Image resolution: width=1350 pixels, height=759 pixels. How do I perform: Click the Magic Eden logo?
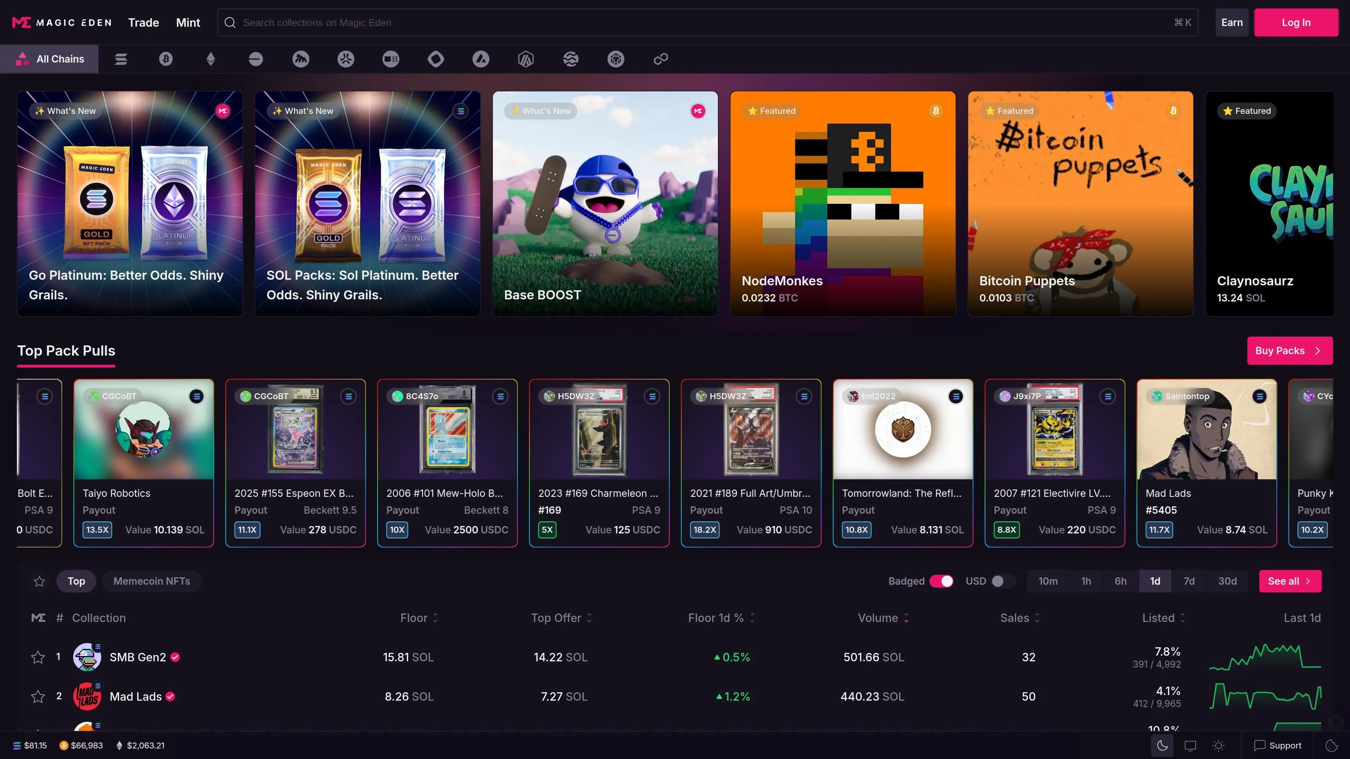62,22
